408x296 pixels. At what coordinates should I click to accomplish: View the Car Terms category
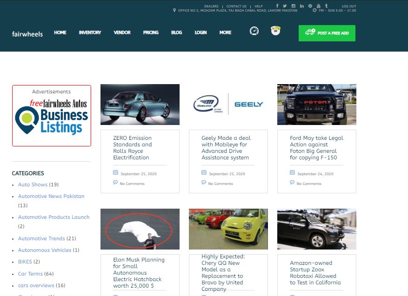[x=30, y=274]
